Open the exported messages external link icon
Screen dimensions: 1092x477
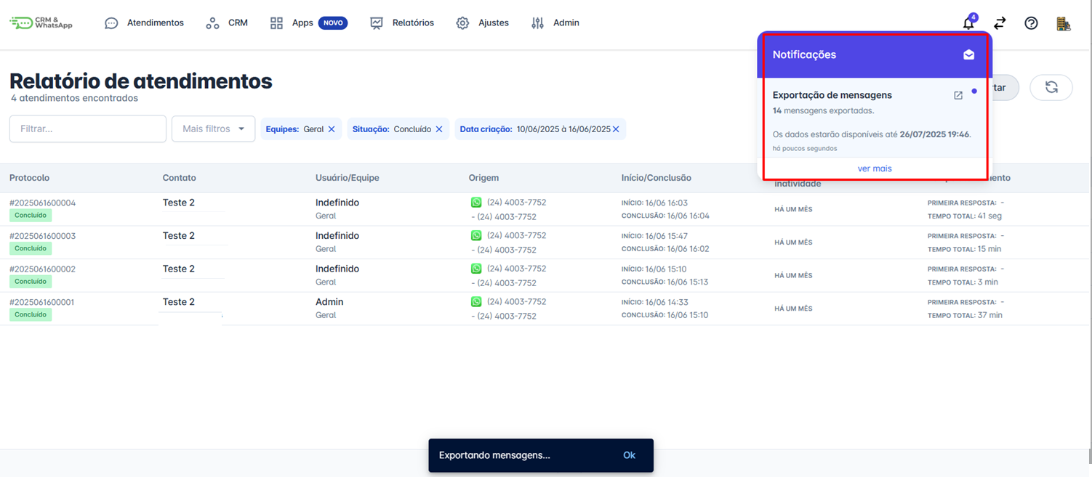coord(958,95)
